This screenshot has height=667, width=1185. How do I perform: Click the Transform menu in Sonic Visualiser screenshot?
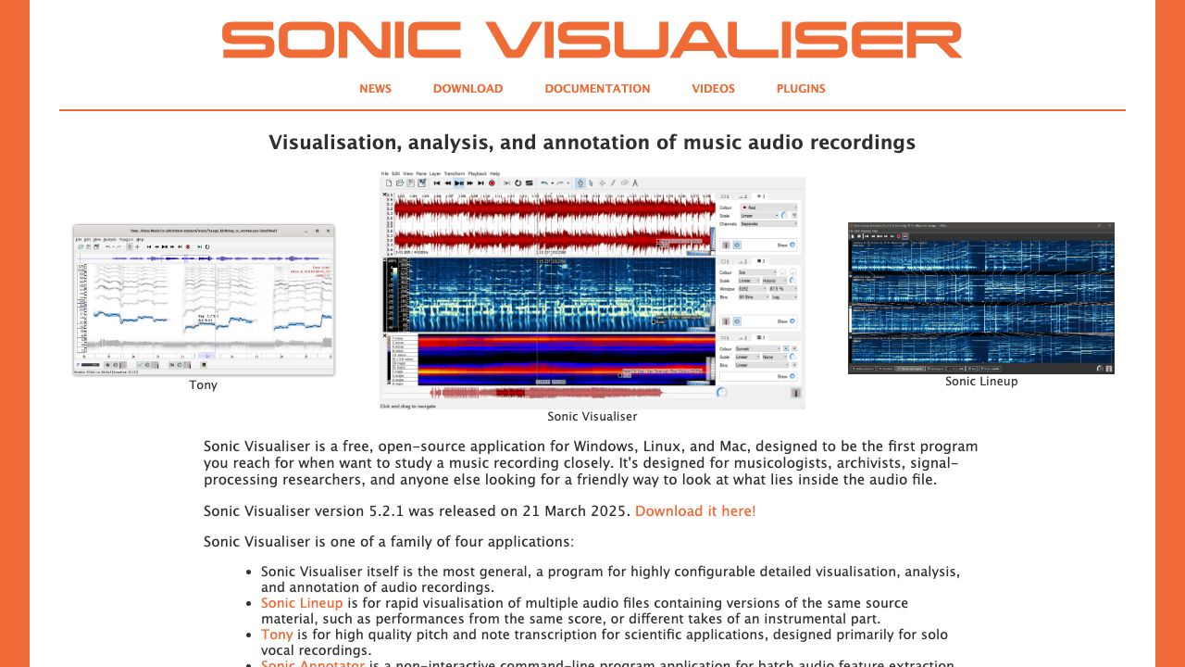click(455, 174)
